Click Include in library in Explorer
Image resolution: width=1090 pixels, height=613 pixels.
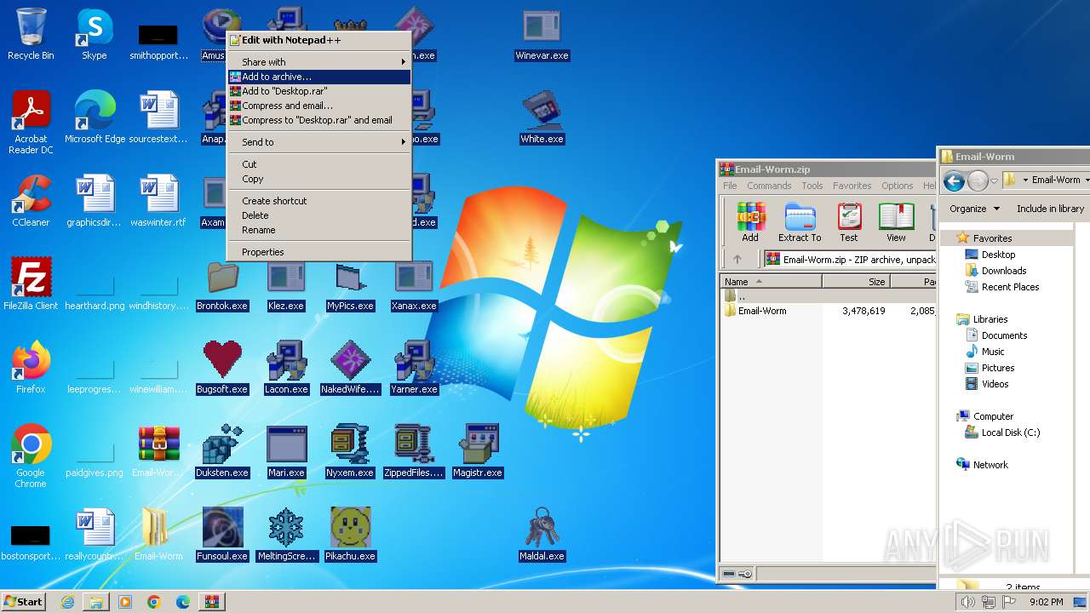pyautogui.click(x=1050, y=209)
